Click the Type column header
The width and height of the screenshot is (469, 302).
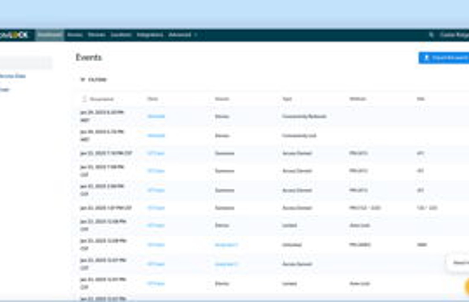(287, 99)
